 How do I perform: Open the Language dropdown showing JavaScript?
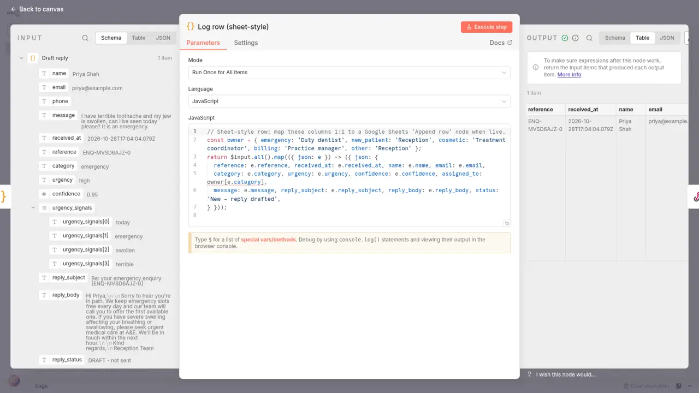pos(349,101)
